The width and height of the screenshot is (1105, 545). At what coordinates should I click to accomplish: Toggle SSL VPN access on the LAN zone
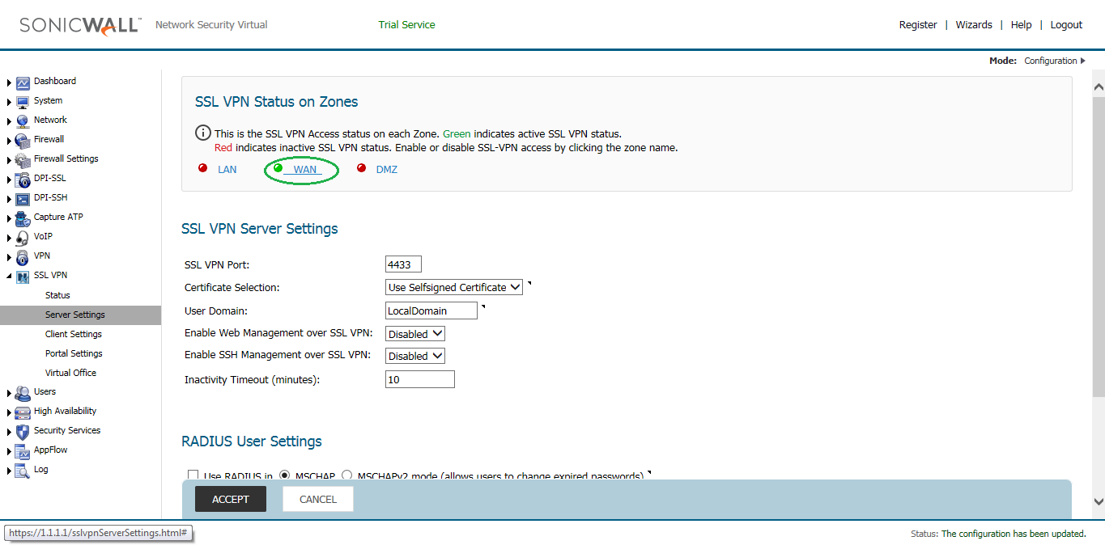click(x=227, y=169)
